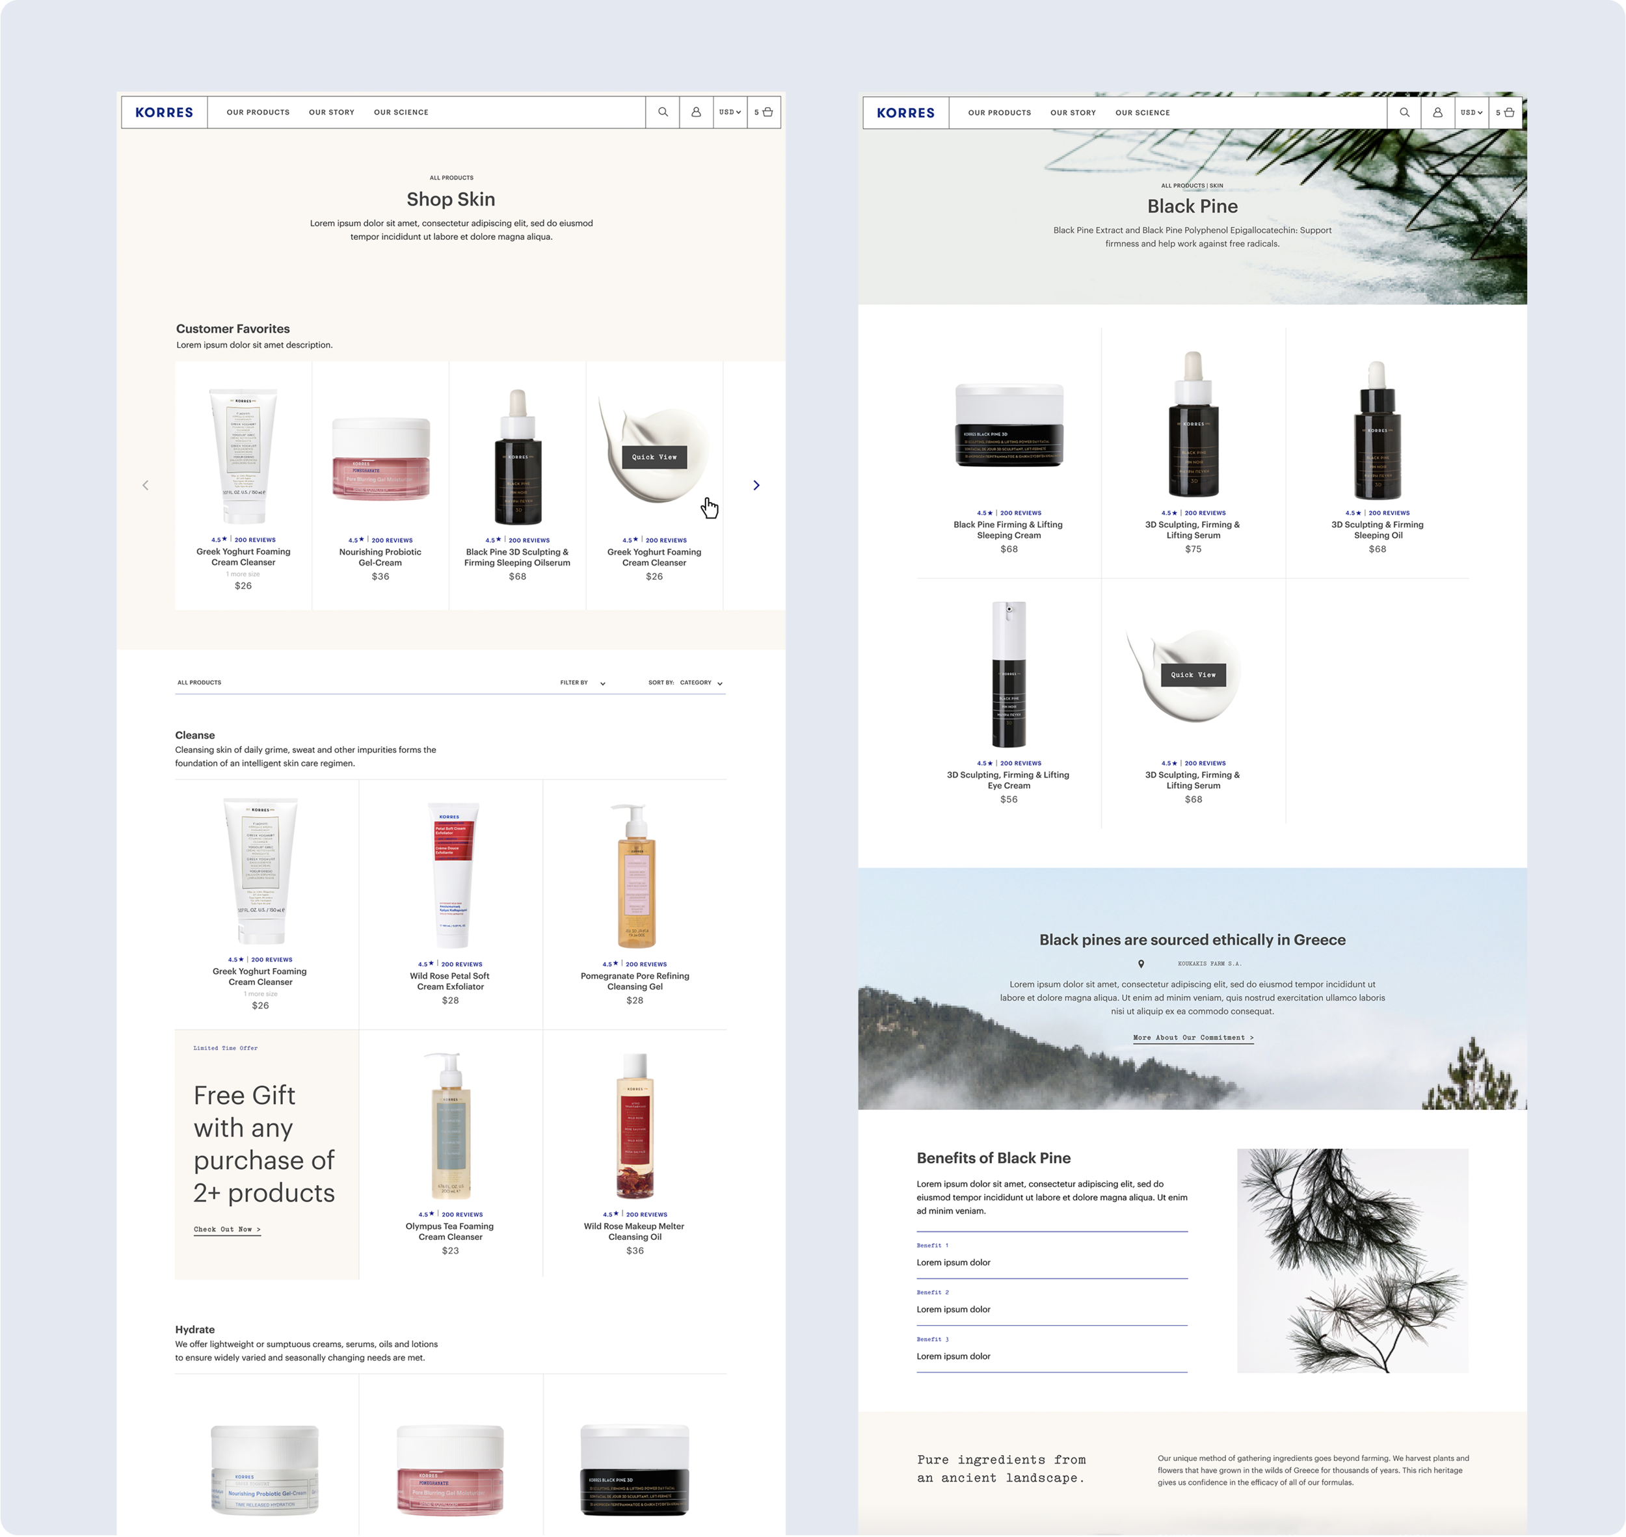Expand Benefit 3 accordion row

click(x=1052, y=1348)
